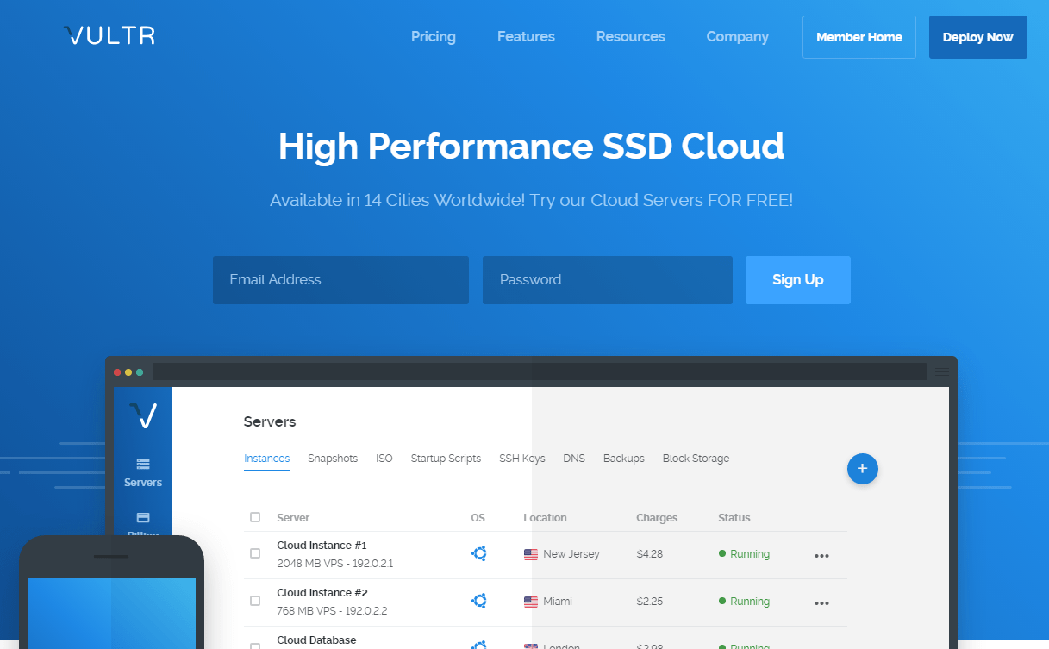Toggle the select-all checkbox in the Server header
Viewport: 1049px width, 649px height.
click(x=255, y=517)
